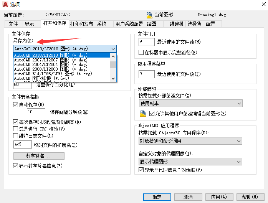
Task: Choose AutoCAD 图形样板 (*.dwt) format
Action: [x=61, y=78]
